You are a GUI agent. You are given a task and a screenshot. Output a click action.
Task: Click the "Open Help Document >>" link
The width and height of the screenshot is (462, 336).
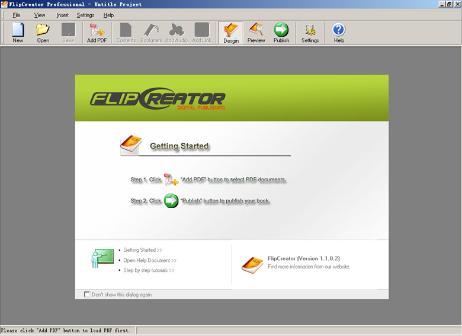pyautogui.click(x=149, y=260)
